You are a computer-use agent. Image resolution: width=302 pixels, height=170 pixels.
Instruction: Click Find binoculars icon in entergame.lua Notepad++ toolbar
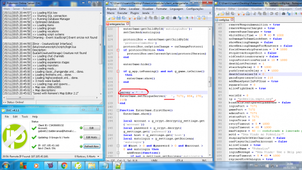pyautogui.click(x=175, y=18)
